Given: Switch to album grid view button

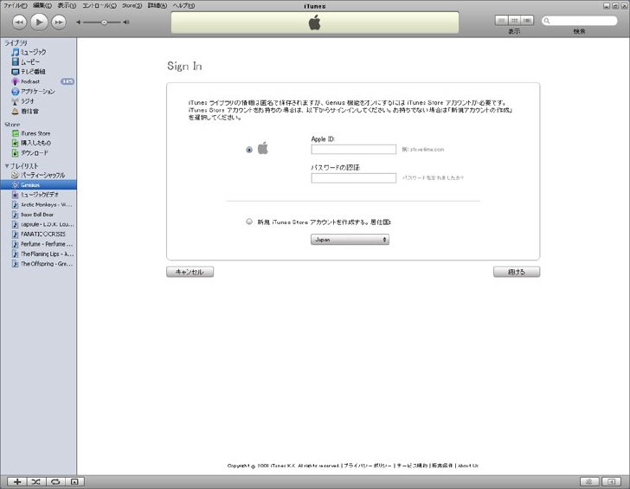Looking at the screenshot, I should coord(514,21).
